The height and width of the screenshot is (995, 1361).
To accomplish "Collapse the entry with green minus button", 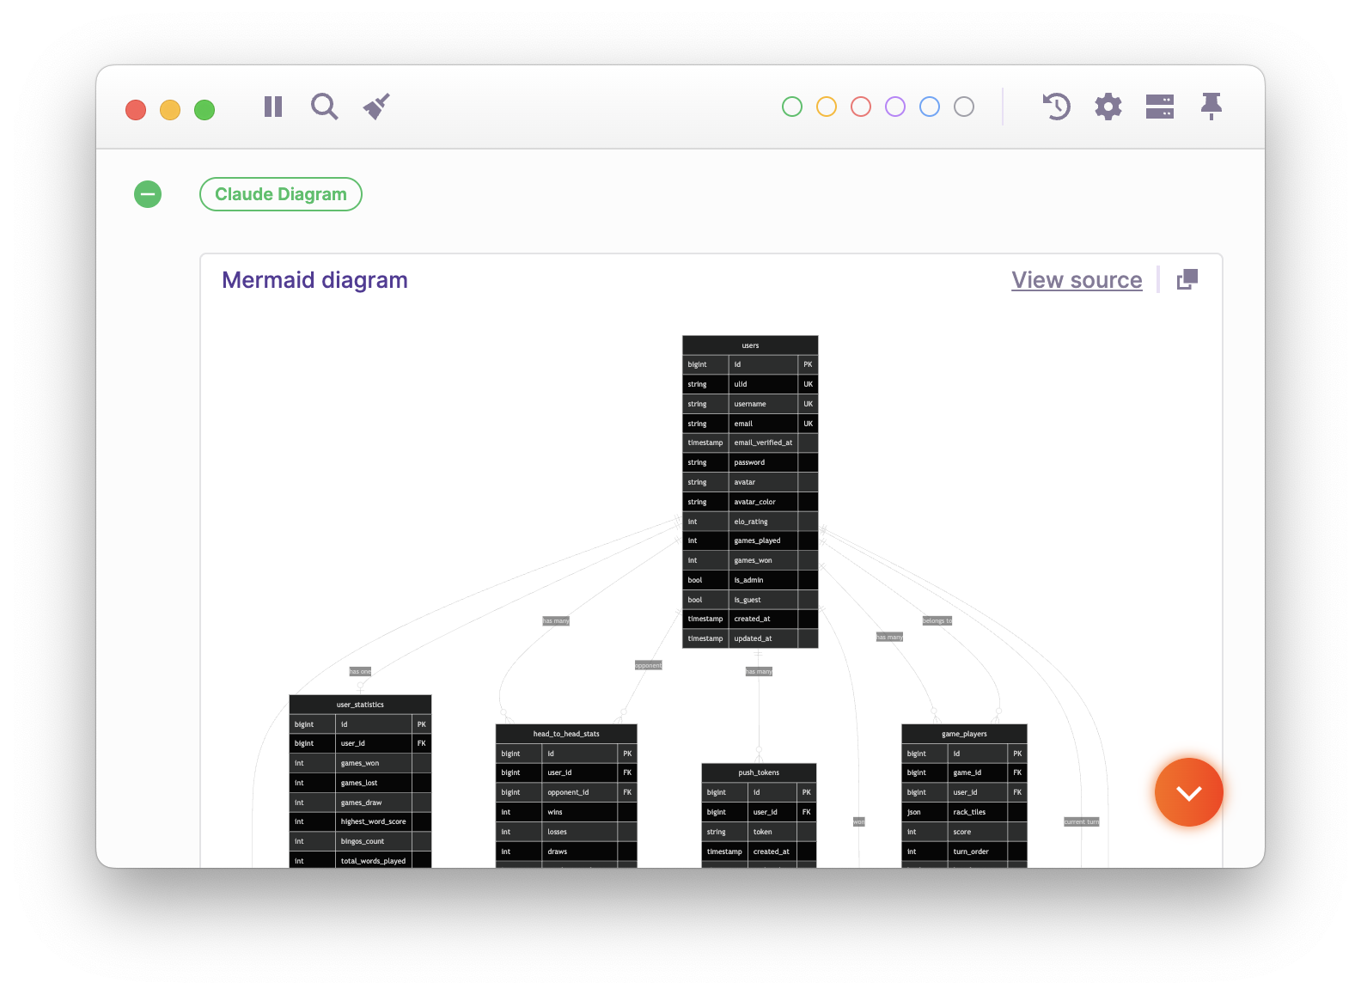I will [x=148, y=194].
